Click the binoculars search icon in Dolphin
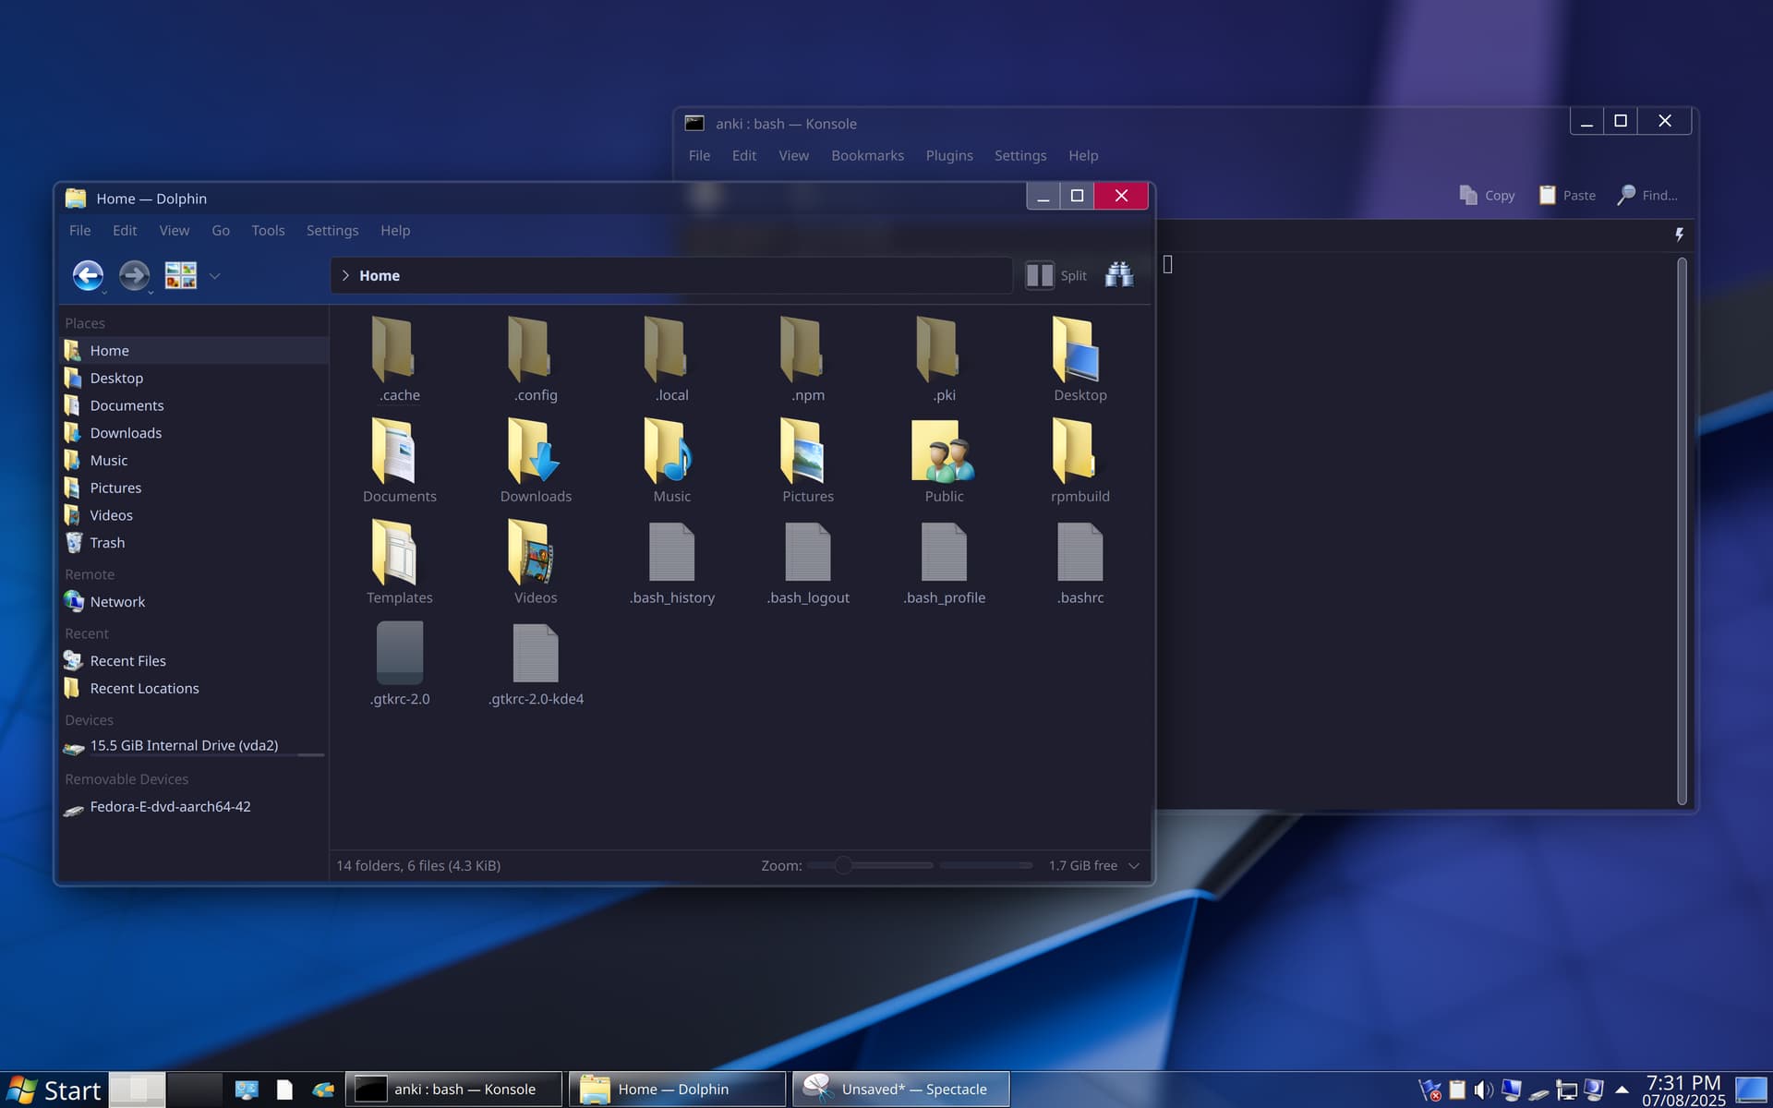1773x1108 pixels. (1119, 275)
